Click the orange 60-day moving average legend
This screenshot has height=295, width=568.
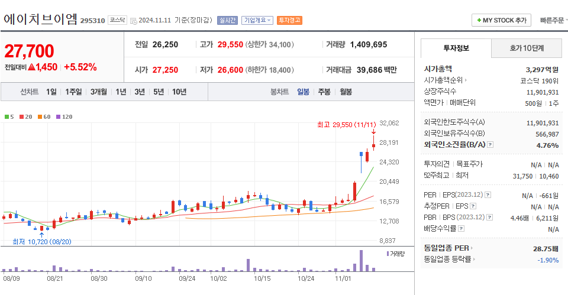[x=44, y=117]
